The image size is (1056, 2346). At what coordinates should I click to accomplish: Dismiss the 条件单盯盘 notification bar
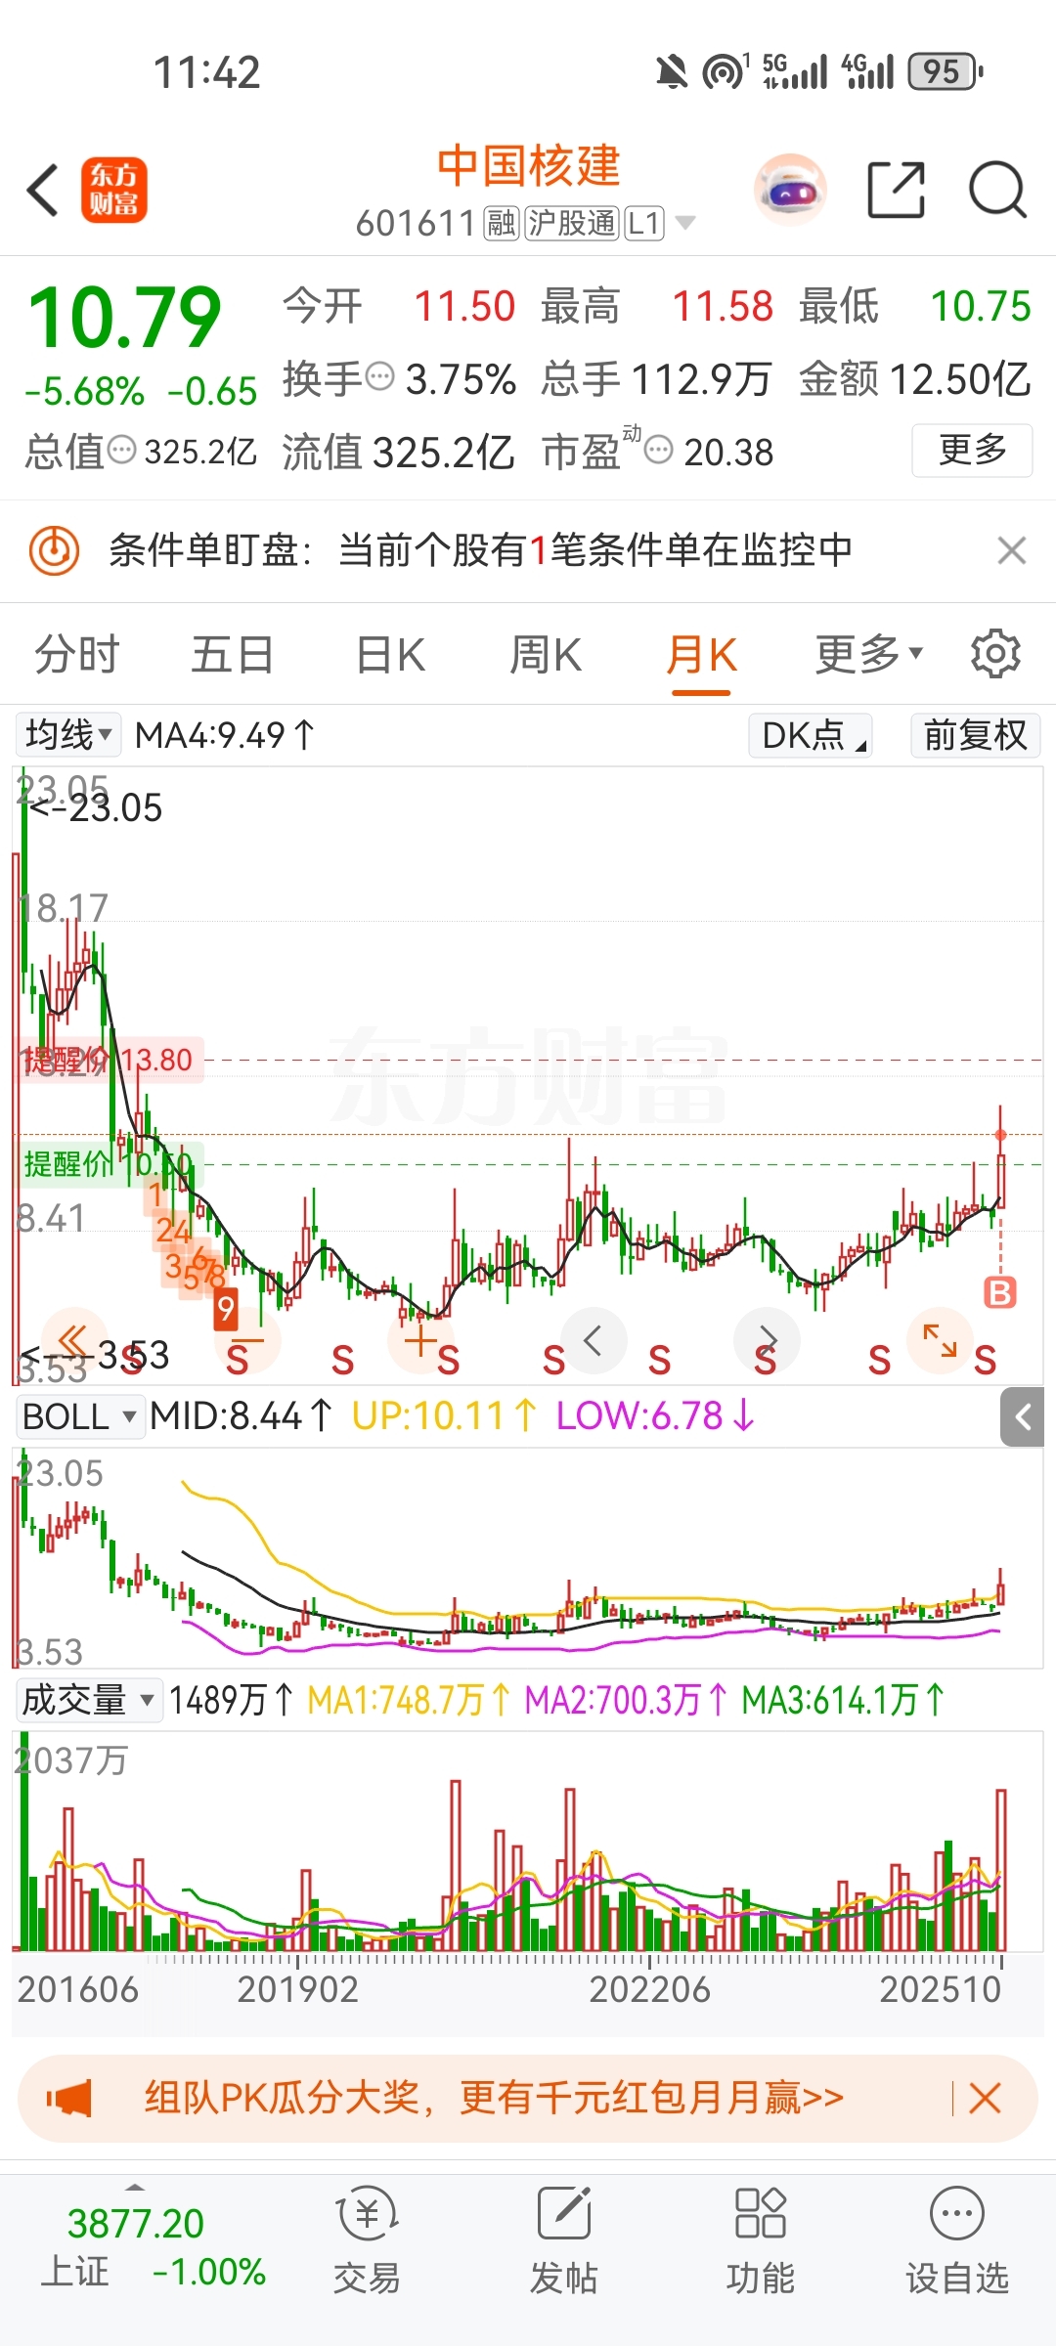(x=1012, y=550)
